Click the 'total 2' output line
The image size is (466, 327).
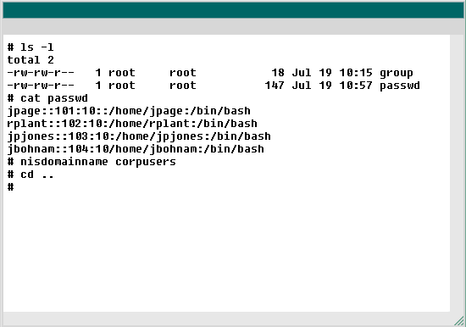click(31, 60)
